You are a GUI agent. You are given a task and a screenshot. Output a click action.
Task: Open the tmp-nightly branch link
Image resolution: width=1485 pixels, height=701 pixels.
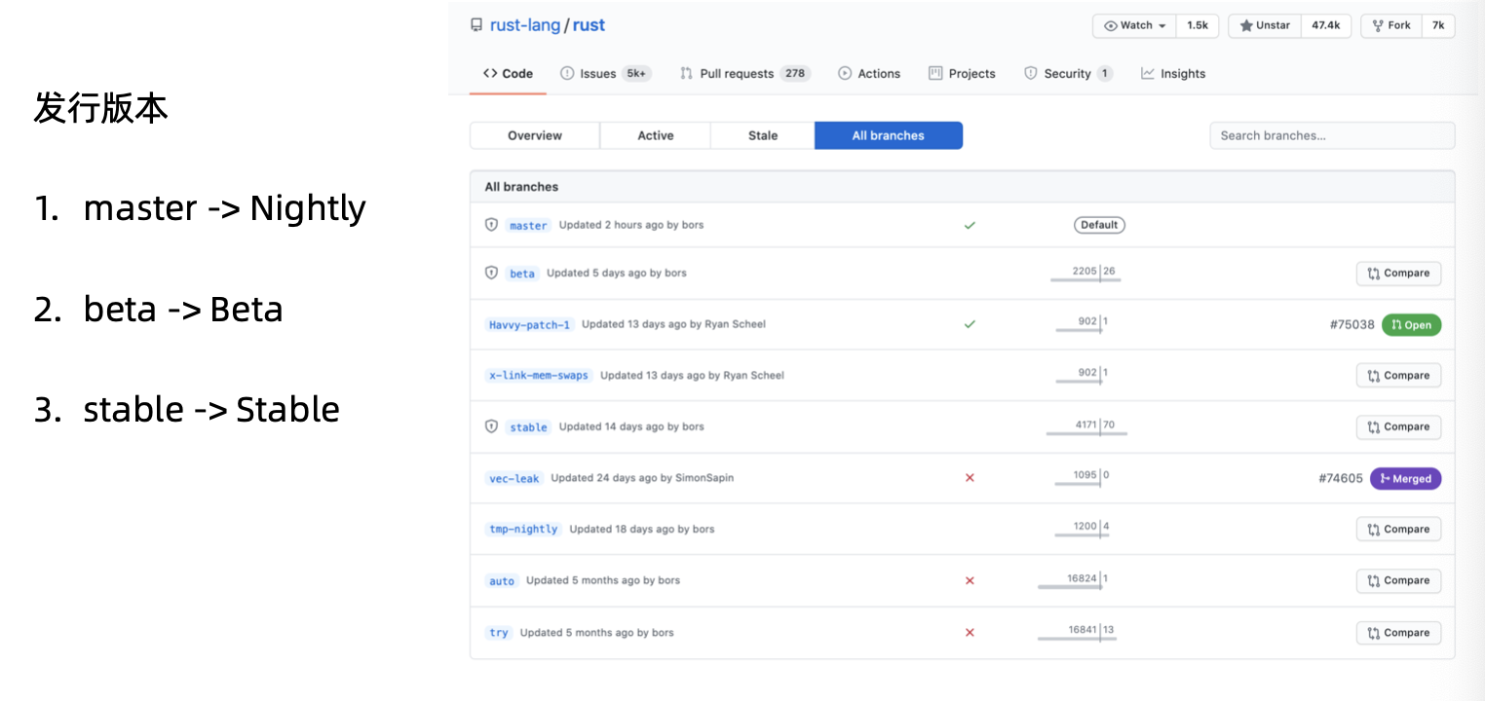pos(523,530)
